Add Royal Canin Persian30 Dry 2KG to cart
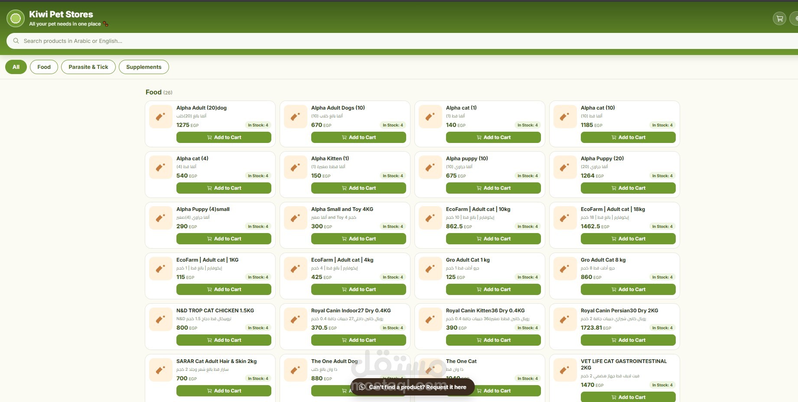The image size is (798, 402). pyautogui.click(x=628, y=340)
